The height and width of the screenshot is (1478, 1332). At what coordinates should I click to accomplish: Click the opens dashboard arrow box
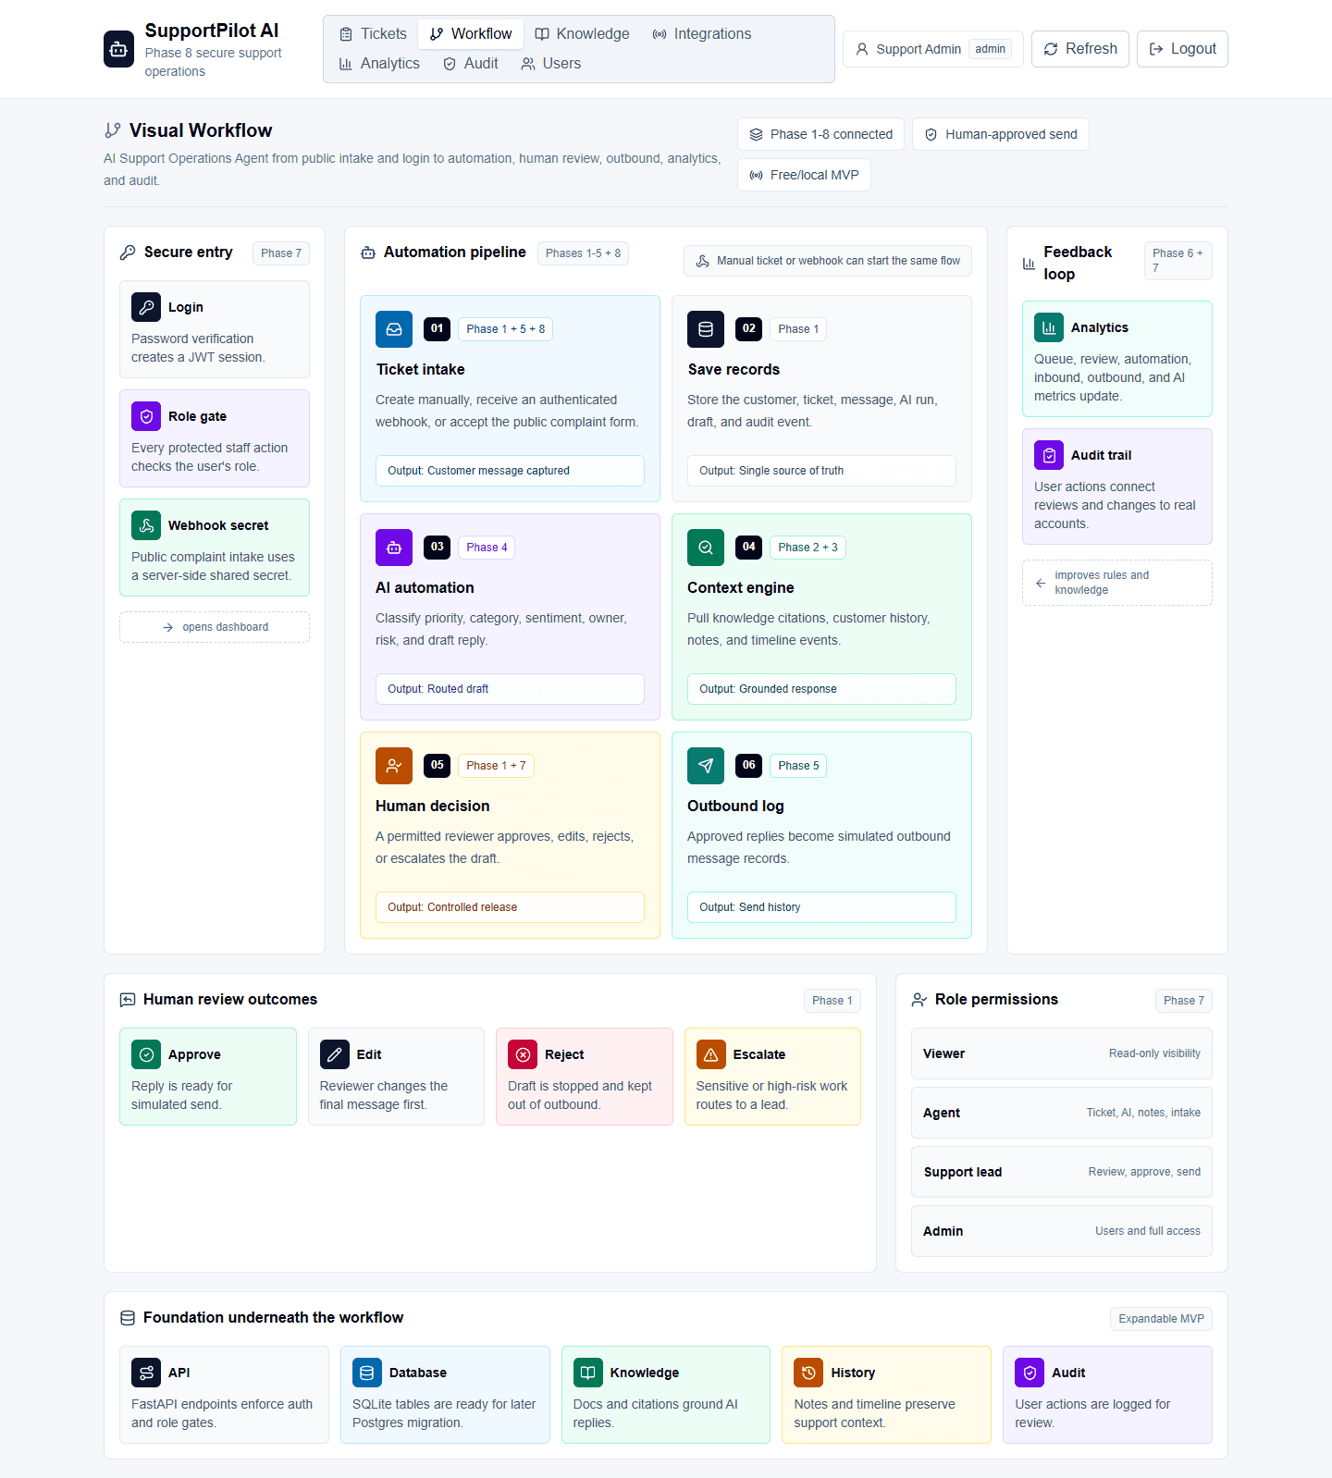coord(215,627)
